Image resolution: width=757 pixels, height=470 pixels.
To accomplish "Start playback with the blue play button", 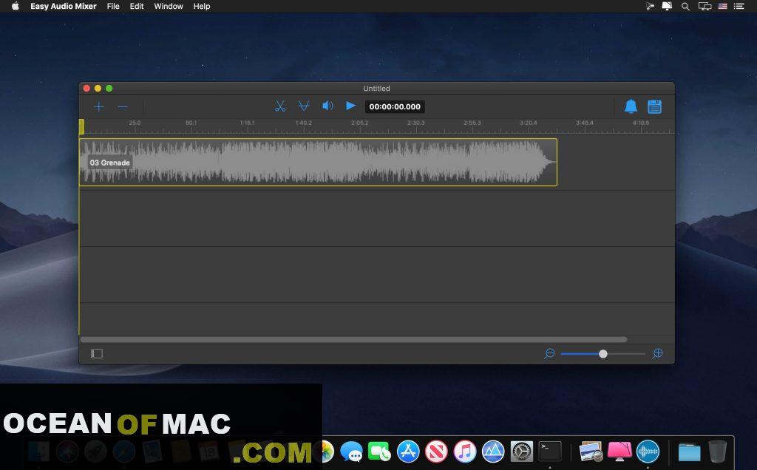I will coord(351,106).
